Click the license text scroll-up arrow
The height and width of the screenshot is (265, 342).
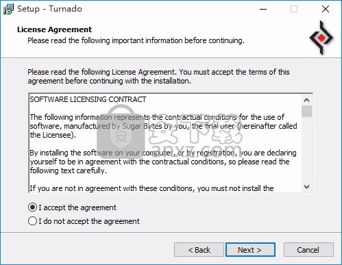point(306,100)
